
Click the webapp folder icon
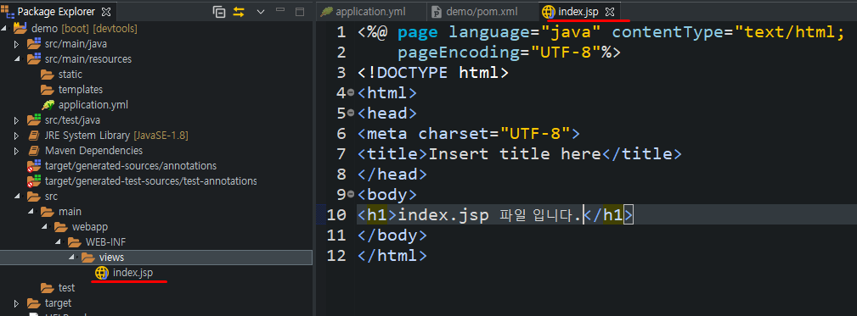click(x=60, y=227)
